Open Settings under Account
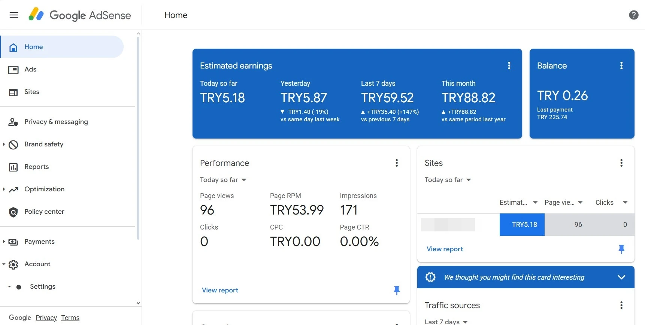This screenshot has width=645, height=325. tap(43, 286)
